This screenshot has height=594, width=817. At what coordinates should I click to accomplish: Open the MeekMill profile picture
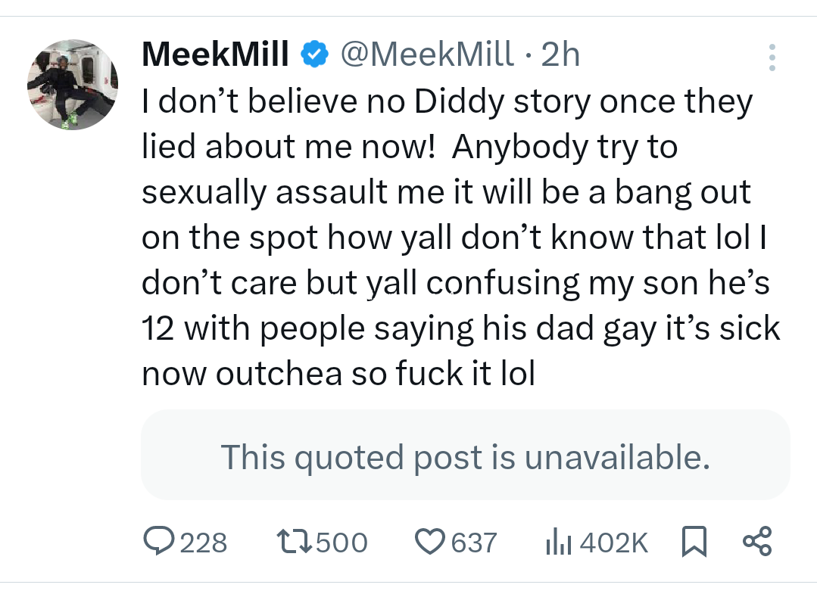[x=73, y=84]
